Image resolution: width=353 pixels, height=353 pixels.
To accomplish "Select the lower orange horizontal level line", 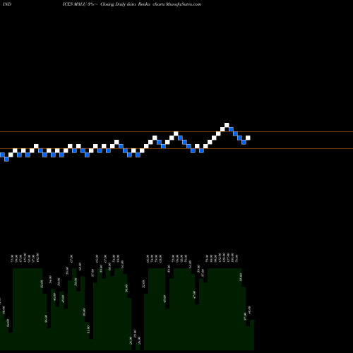I will [176, 148].
